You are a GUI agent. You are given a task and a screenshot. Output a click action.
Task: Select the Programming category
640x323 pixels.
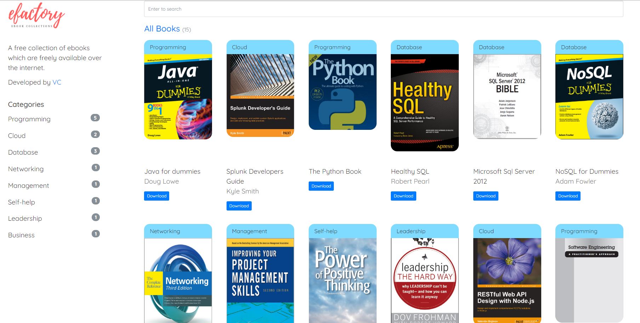pyautogui.click(x=29, y=119)
